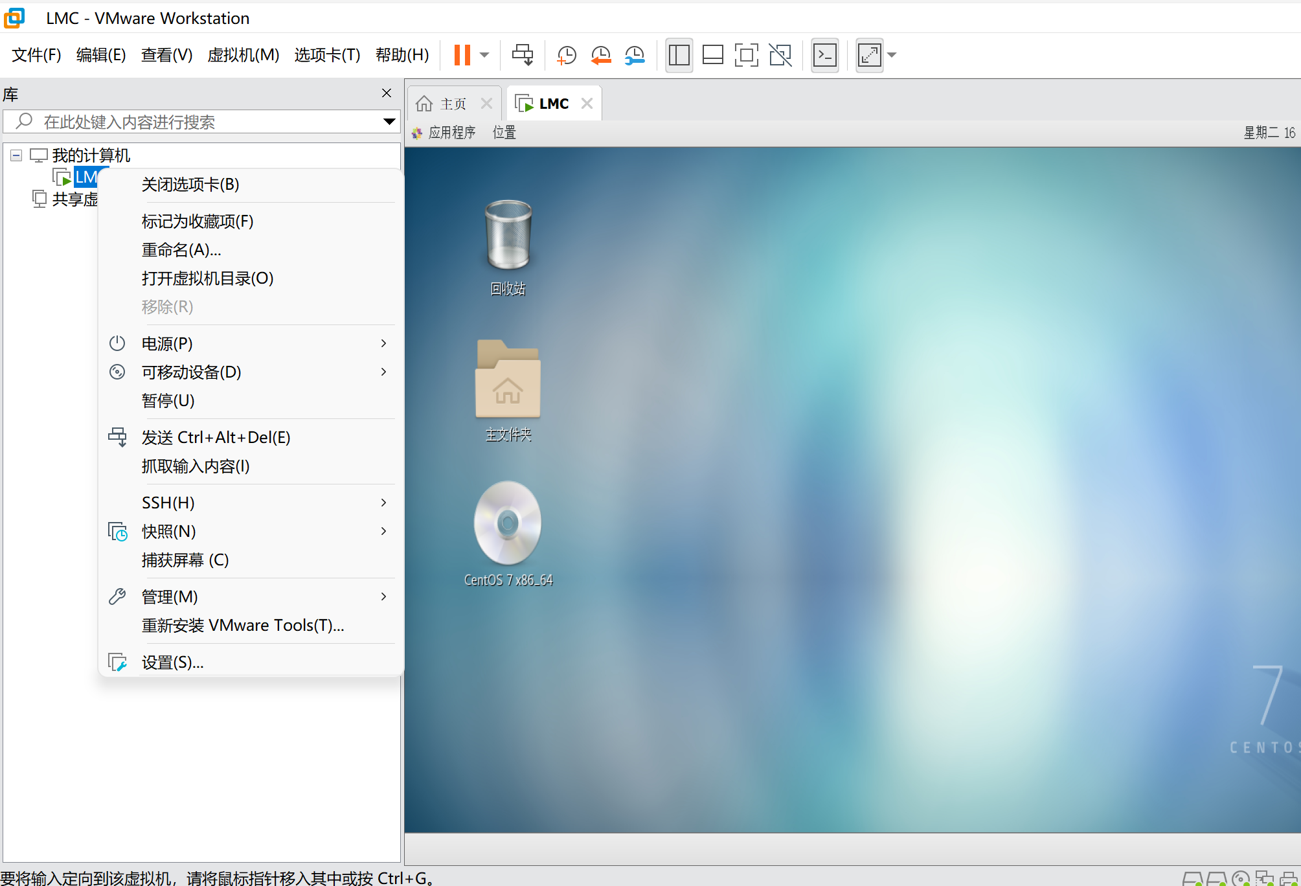Take a snapshot using the clock-plus icon

pos(567,55)
